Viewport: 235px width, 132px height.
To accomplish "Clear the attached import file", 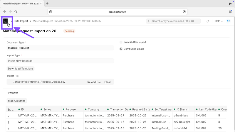I will click(108, 82).
